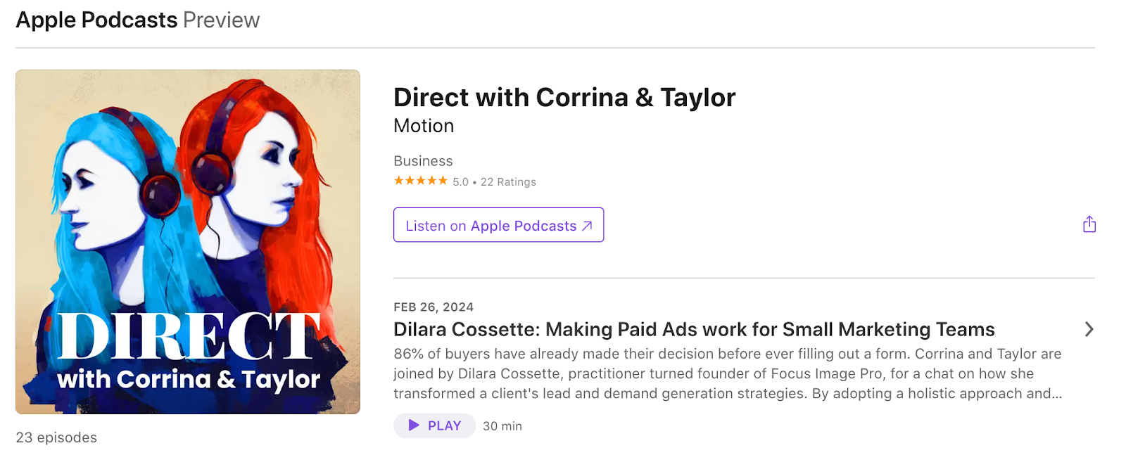Open episode title Dilara Cossette: Making Paid Ads
The image size is (1126, 455).
694,329
